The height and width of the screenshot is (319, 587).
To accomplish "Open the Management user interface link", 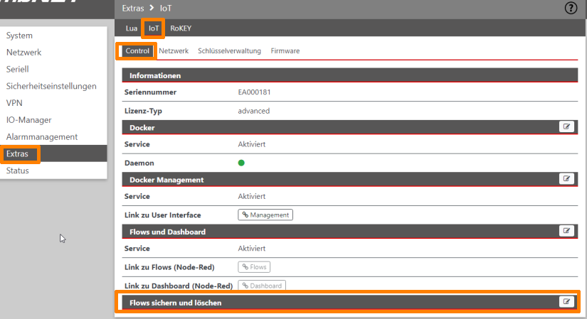I will coord(265,215).
